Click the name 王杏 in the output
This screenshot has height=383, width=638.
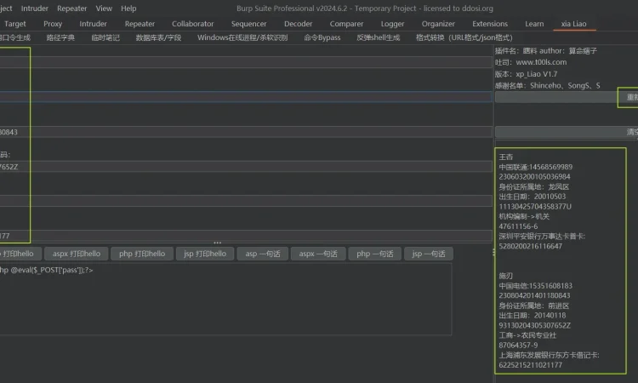click(x=506, y=157)
